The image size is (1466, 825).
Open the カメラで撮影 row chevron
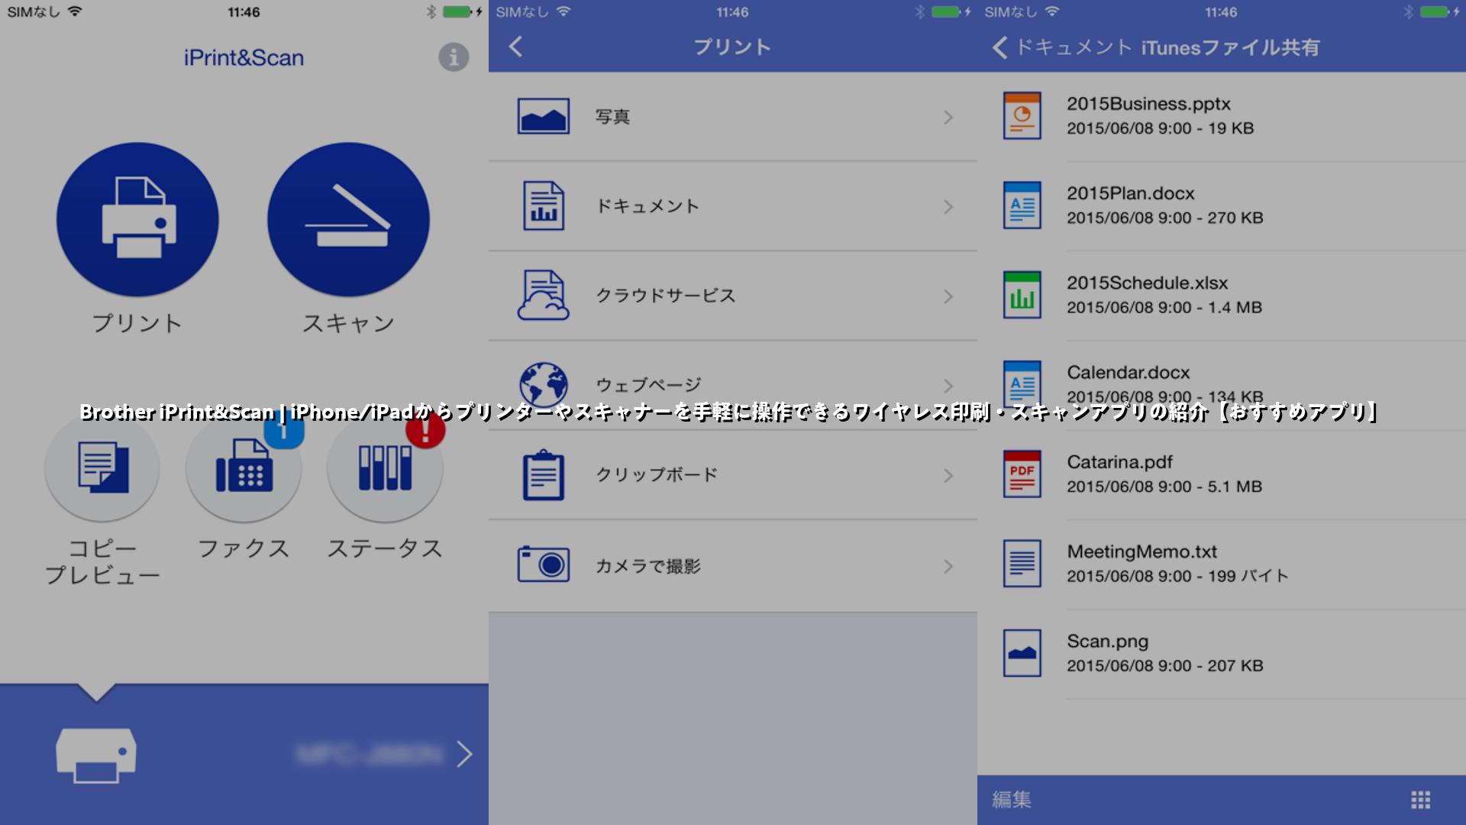(x=948, y=566)
